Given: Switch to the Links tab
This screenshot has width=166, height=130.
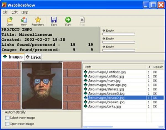Looking at the screenshot, I should 33,57.
